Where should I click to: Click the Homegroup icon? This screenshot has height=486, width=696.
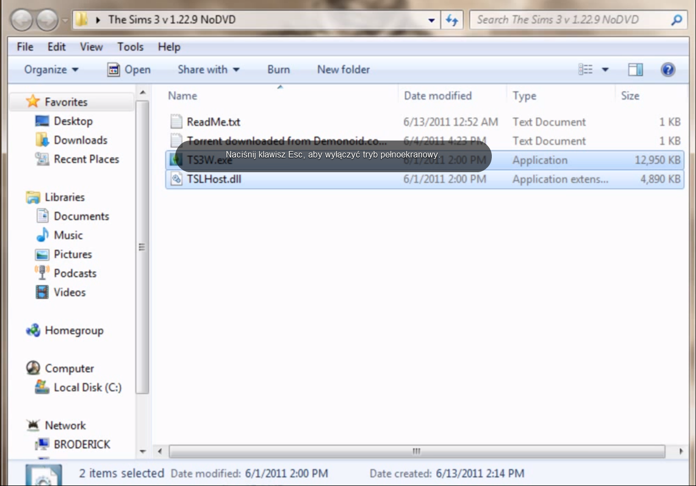click(33, 330)
